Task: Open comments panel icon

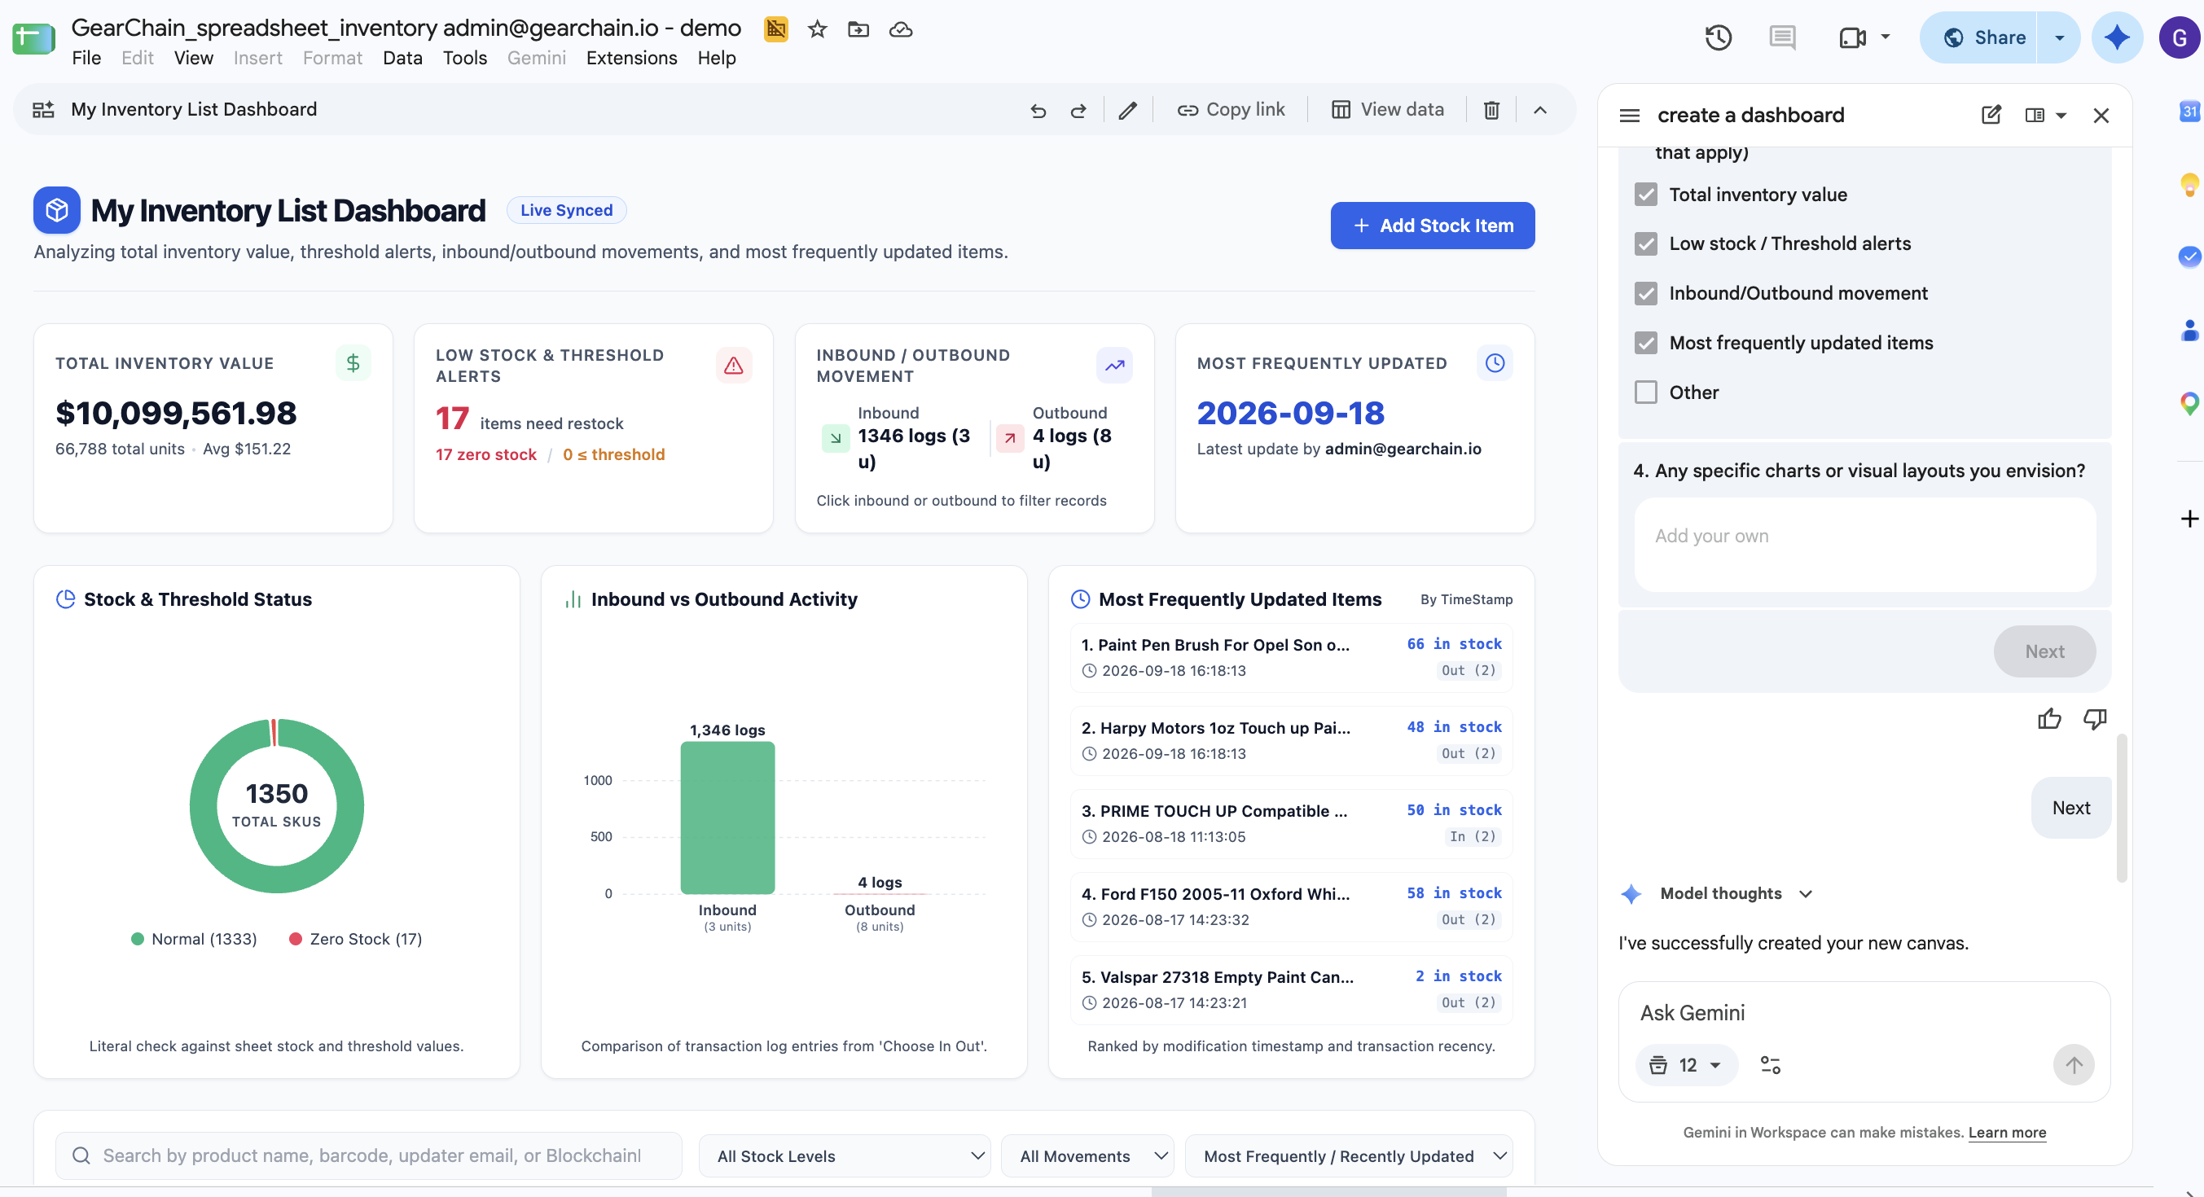Action: [x=1782, y=37]
